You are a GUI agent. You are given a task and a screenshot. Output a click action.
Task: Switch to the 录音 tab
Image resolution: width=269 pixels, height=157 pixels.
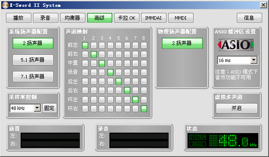45,18
